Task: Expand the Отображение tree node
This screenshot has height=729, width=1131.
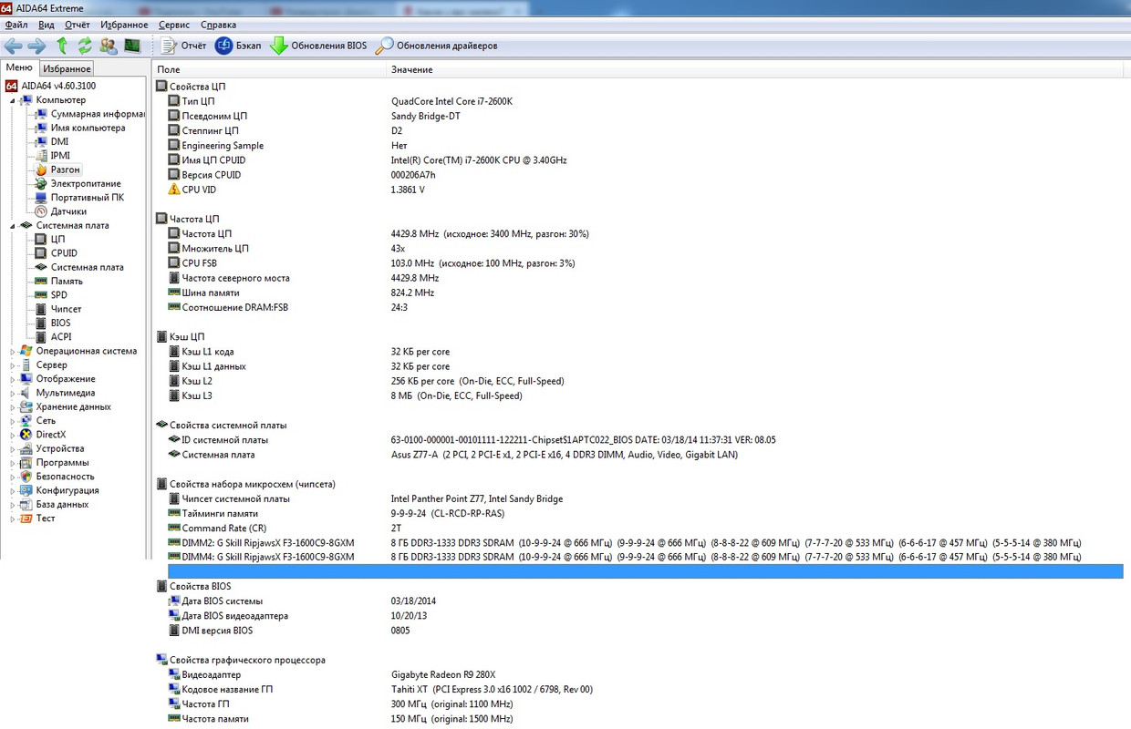Action: click(x=13, y=379)
